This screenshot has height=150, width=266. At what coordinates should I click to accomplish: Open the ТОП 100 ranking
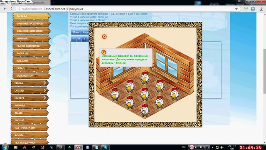coord(30,120)
